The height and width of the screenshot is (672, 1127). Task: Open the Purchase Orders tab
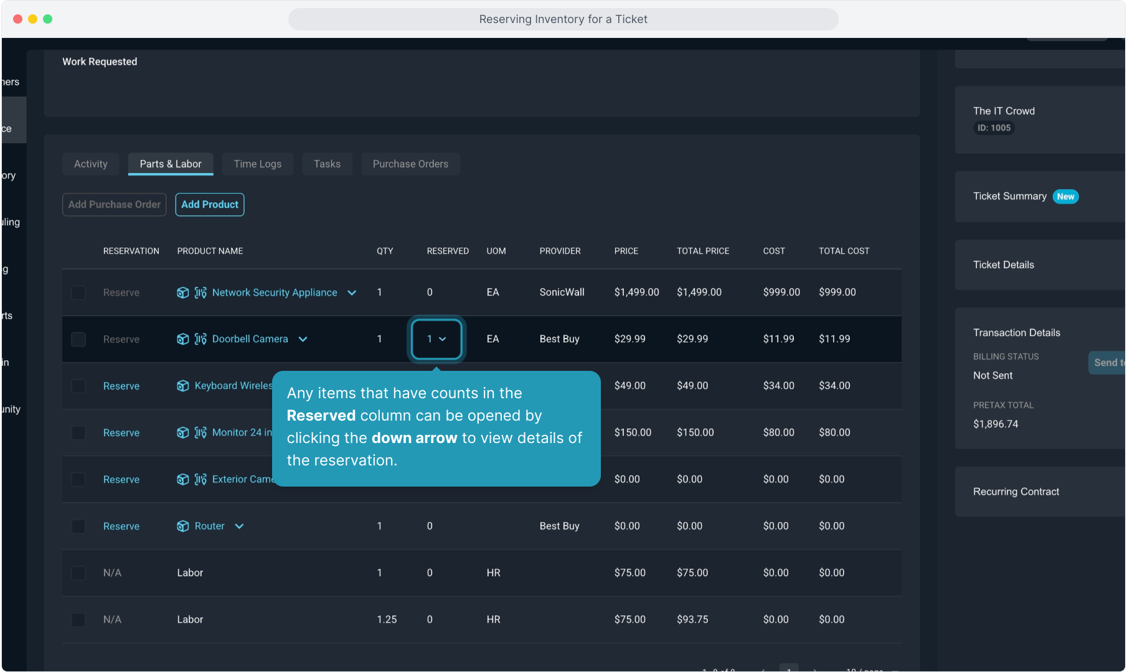tap(410, 164)
